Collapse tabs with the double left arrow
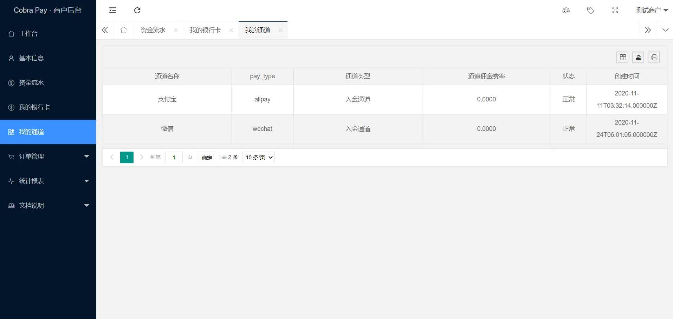This screenshot has height=319, width=673. (104, 30)
